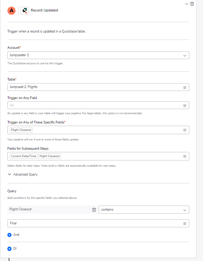Viewport: 203px width, 261px height.
Task: Open the Specific Fields list menu icon
Action: point(185,130)
